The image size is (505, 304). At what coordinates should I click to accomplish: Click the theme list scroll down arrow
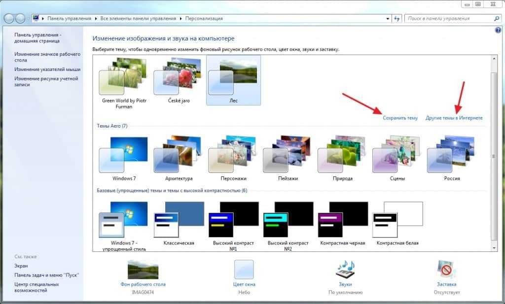click(494, 248)
